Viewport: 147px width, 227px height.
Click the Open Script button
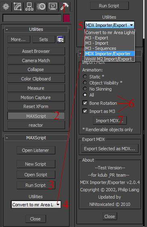(x=36, y=175)
